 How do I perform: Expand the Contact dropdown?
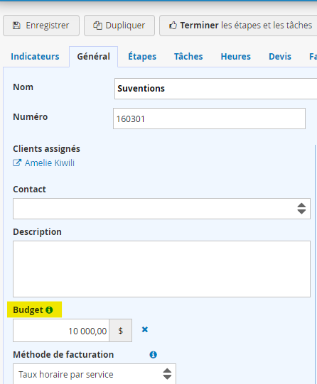[x=161, y=209]
